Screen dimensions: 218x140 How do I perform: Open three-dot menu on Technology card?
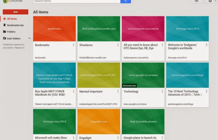click(162, 91)
